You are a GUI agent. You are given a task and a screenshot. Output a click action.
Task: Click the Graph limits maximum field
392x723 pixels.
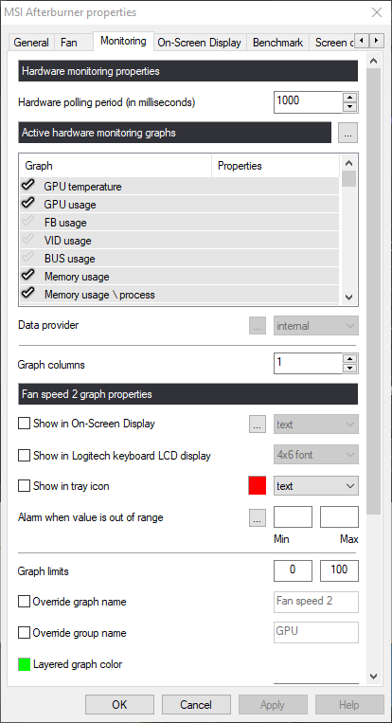340,570
